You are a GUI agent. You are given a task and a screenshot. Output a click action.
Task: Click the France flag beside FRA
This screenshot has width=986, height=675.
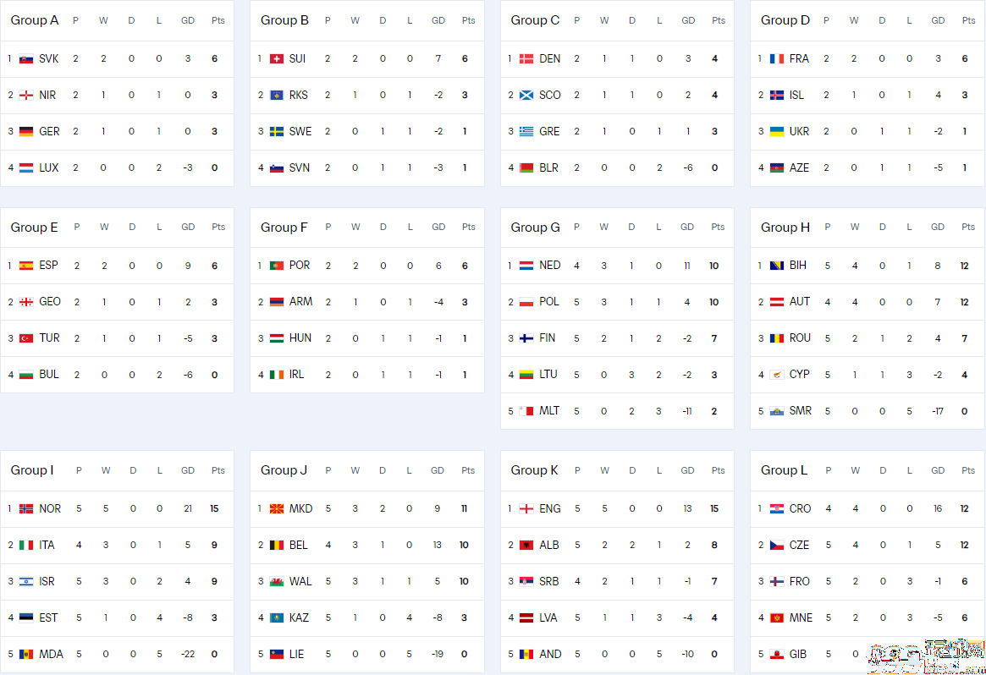click(777, 59)
